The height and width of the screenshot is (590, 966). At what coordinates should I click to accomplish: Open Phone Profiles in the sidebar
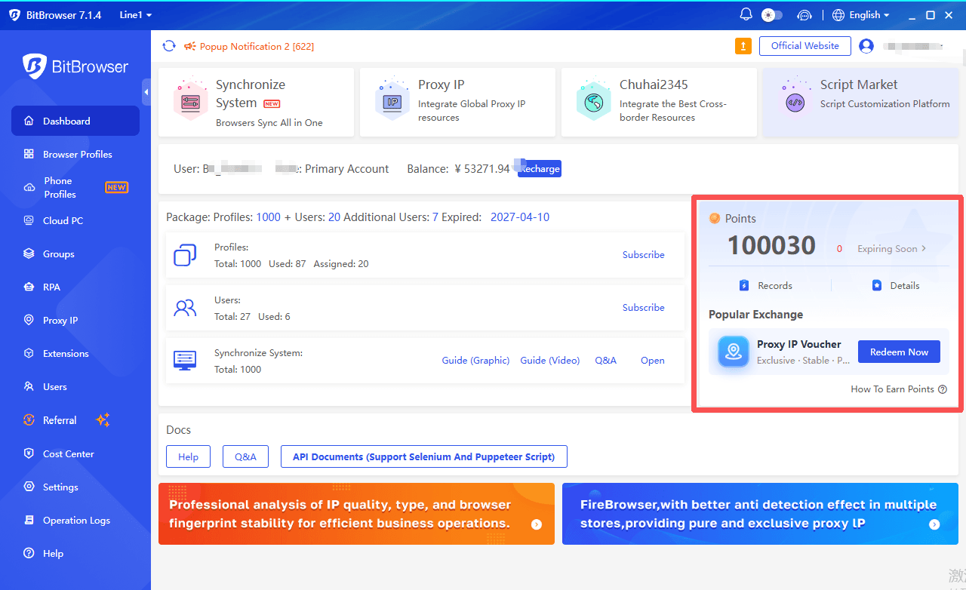[x=75, y=187]
